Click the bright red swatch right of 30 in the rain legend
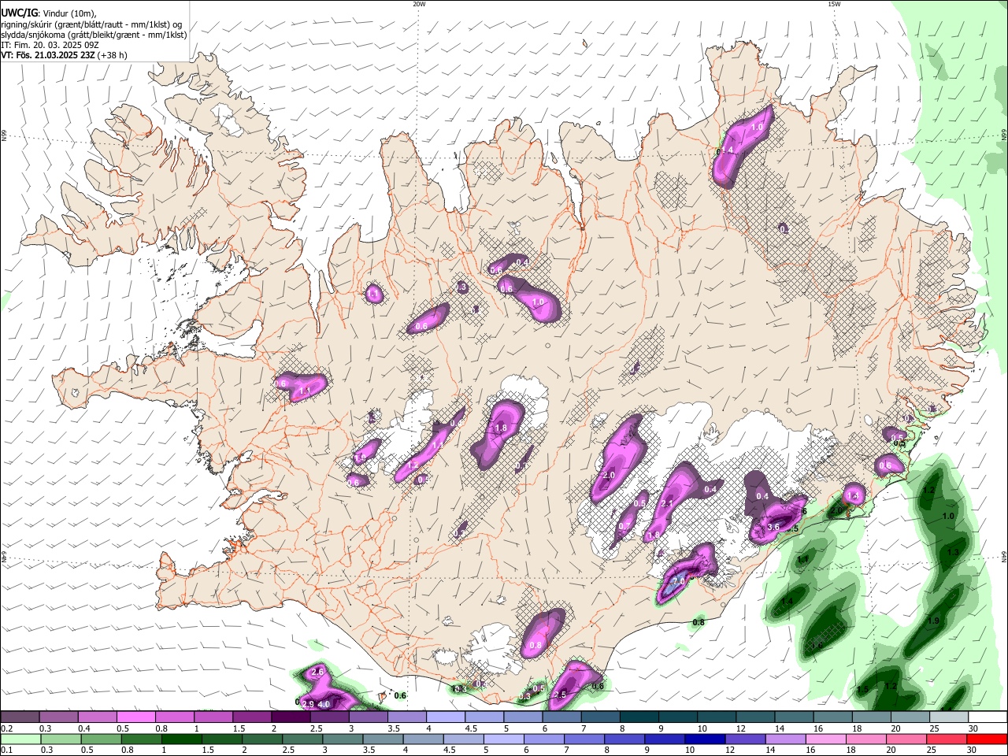The image size is (1008, 756). coord(987,739)
